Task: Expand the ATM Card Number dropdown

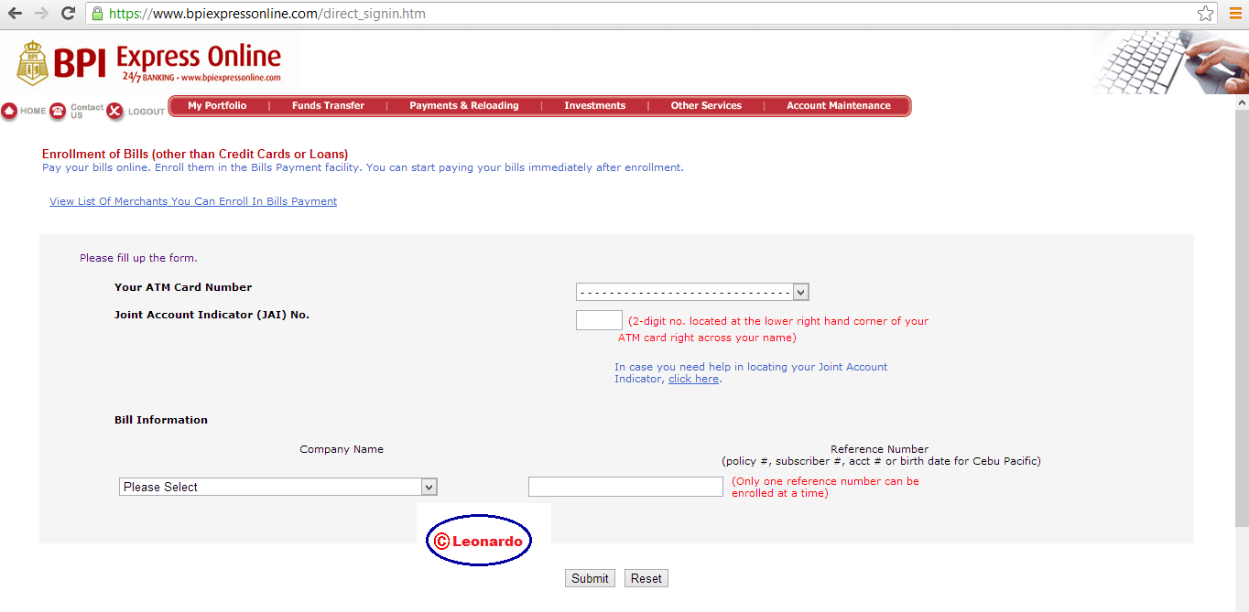Action: [x=692, y=292]
